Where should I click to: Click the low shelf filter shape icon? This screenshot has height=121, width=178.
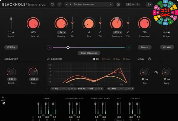(49, 89)
